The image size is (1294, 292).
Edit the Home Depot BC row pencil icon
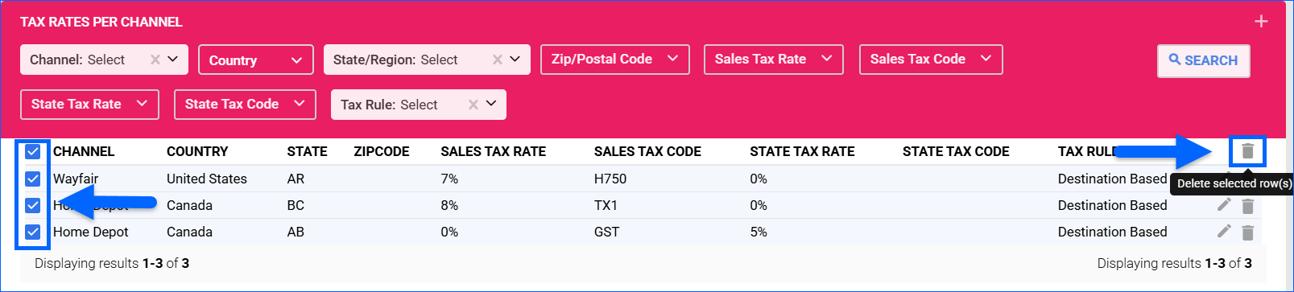tap(1224, 204)
